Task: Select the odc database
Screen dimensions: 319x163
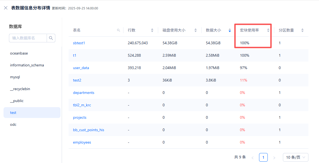Action: tap(13, 125)
